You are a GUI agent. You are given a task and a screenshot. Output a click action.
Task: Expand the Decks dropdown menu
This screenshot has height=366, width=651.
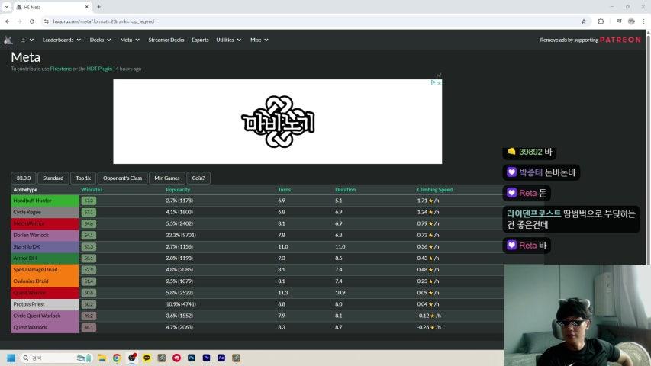[x=100, y=40]
